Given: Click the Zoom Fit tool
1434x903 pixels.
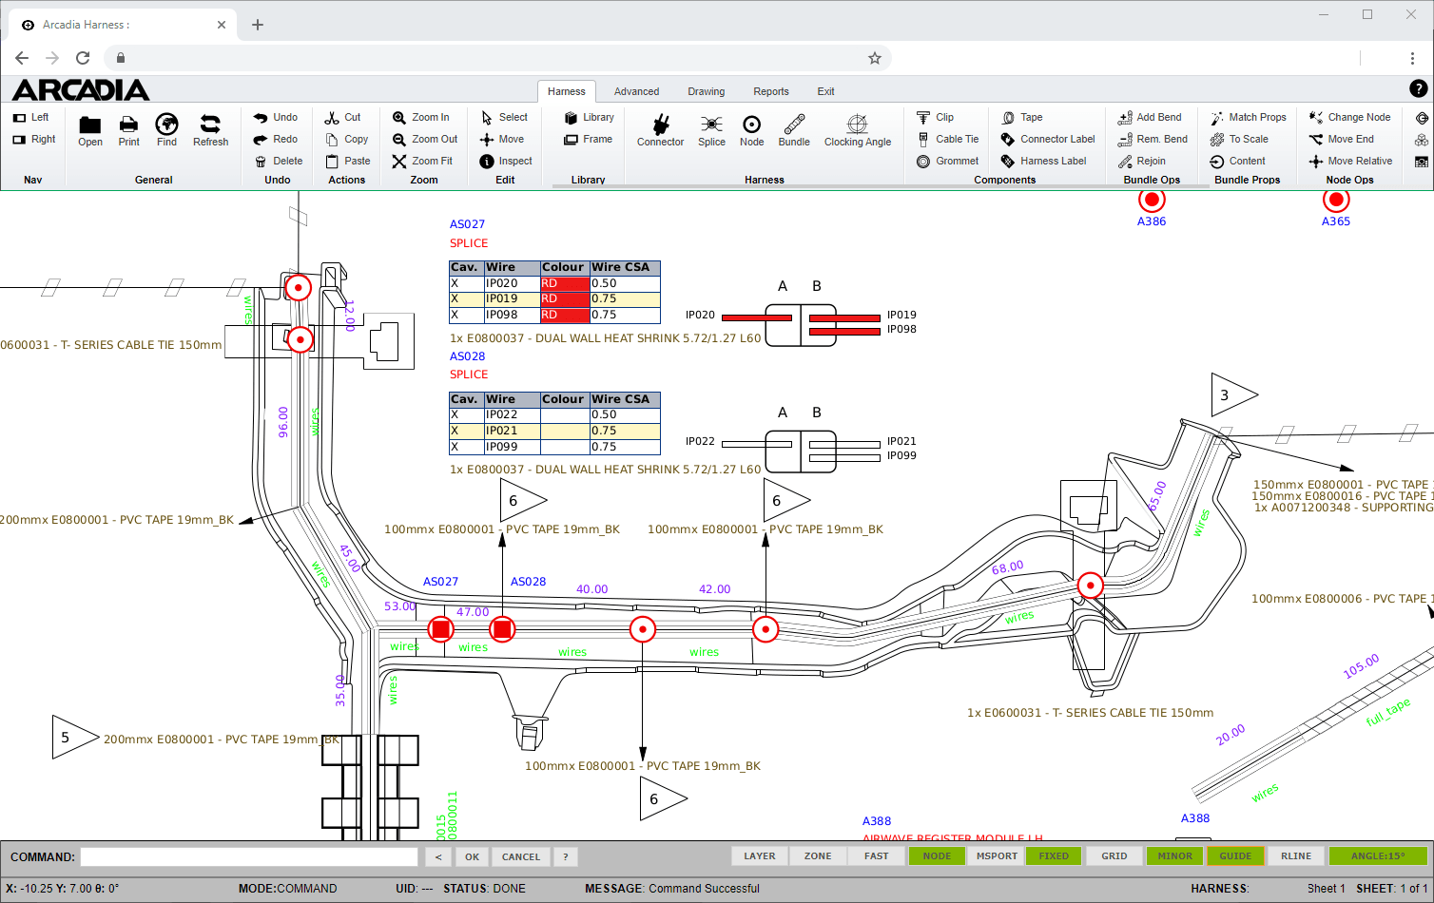Looking at the screenshot, I should (423, 162).
